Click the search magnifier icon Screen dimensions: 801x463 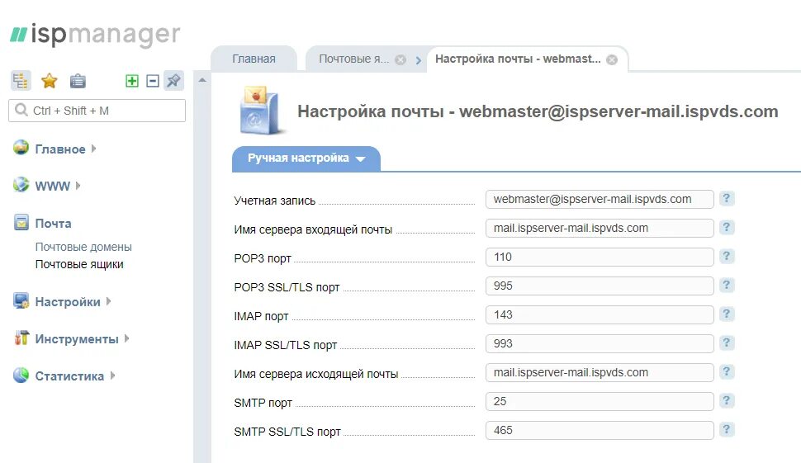click(21, 111)
